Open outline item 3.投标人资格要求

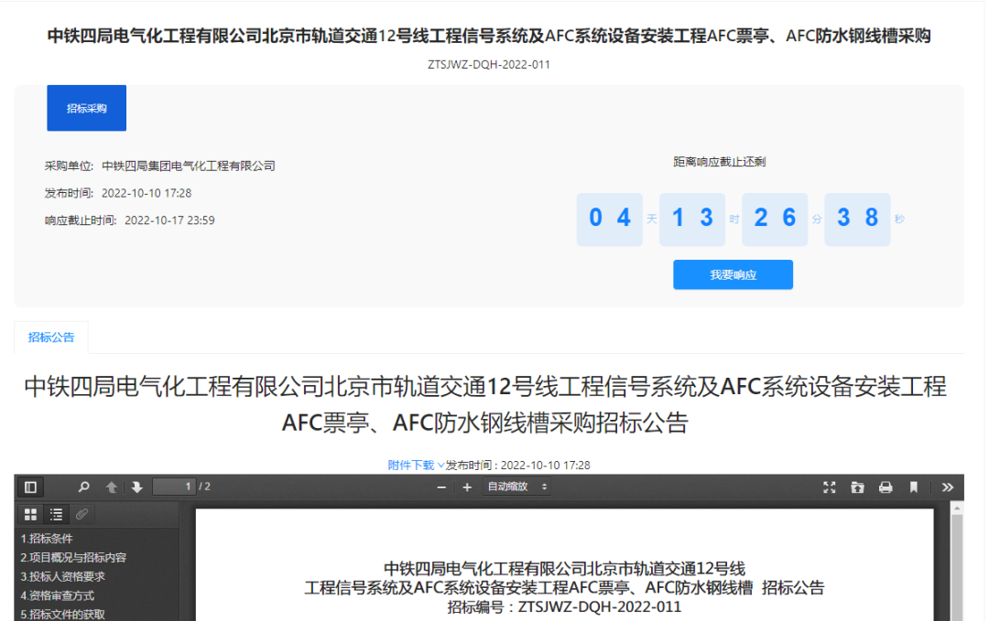coord(62,576)
